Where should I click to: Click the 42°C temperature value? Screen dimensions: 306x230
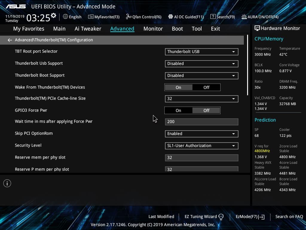coord(283,55)
